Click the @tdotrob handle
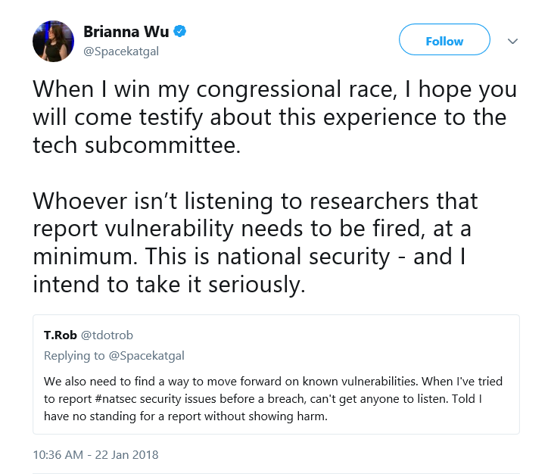This screenshot has height=474, width=551. (x=107, y=335)
